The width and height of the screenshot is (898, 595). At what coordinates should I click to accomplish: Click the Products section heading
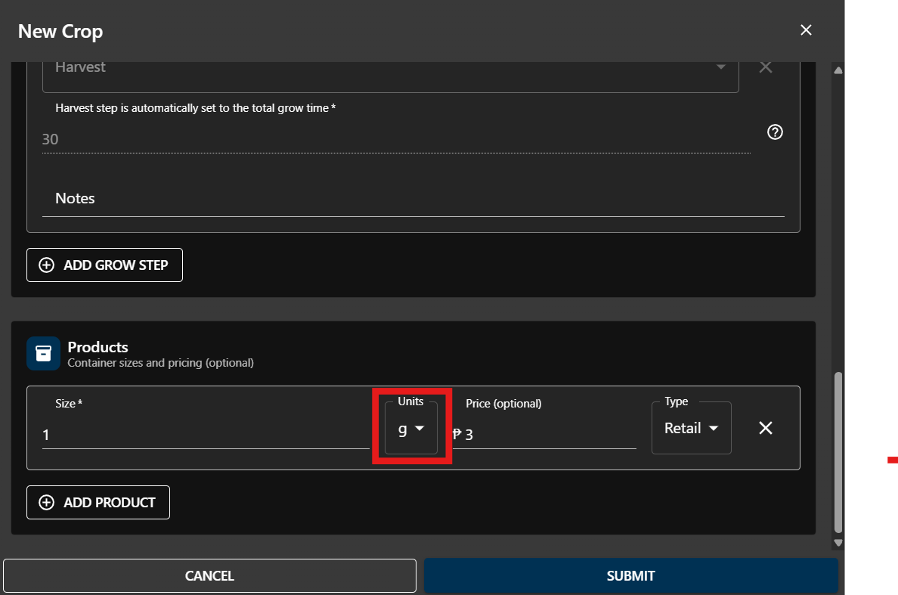tap(98, 347)
